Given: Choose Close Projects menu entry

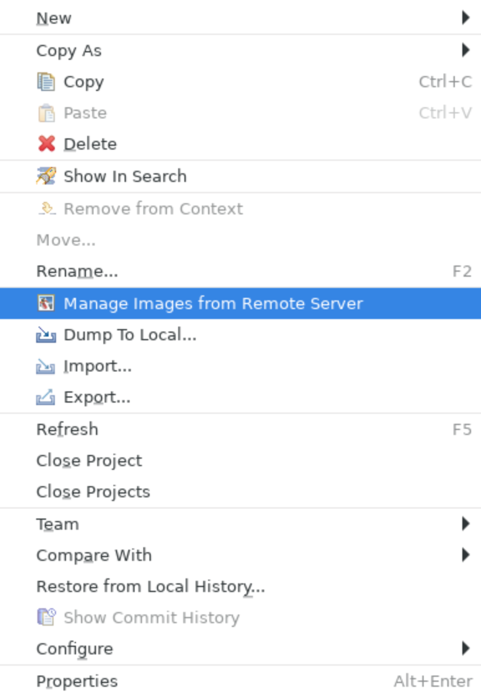Looking at the screenshot, I should click(x=240, y=492).
